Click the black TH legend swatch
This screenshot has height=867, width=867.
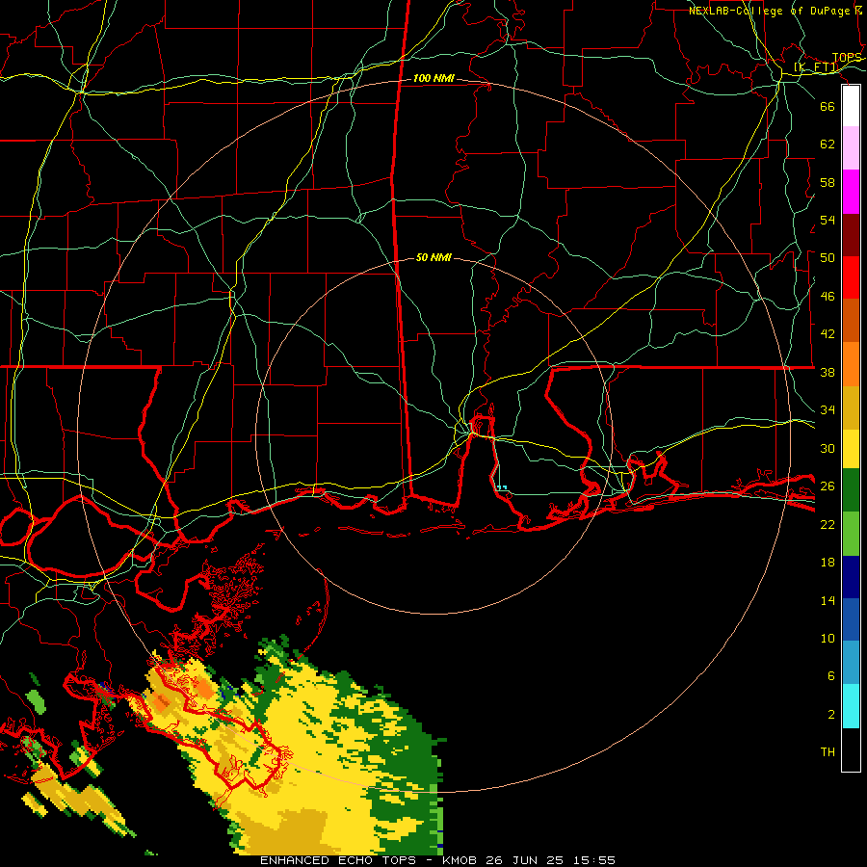click(851, 749)
